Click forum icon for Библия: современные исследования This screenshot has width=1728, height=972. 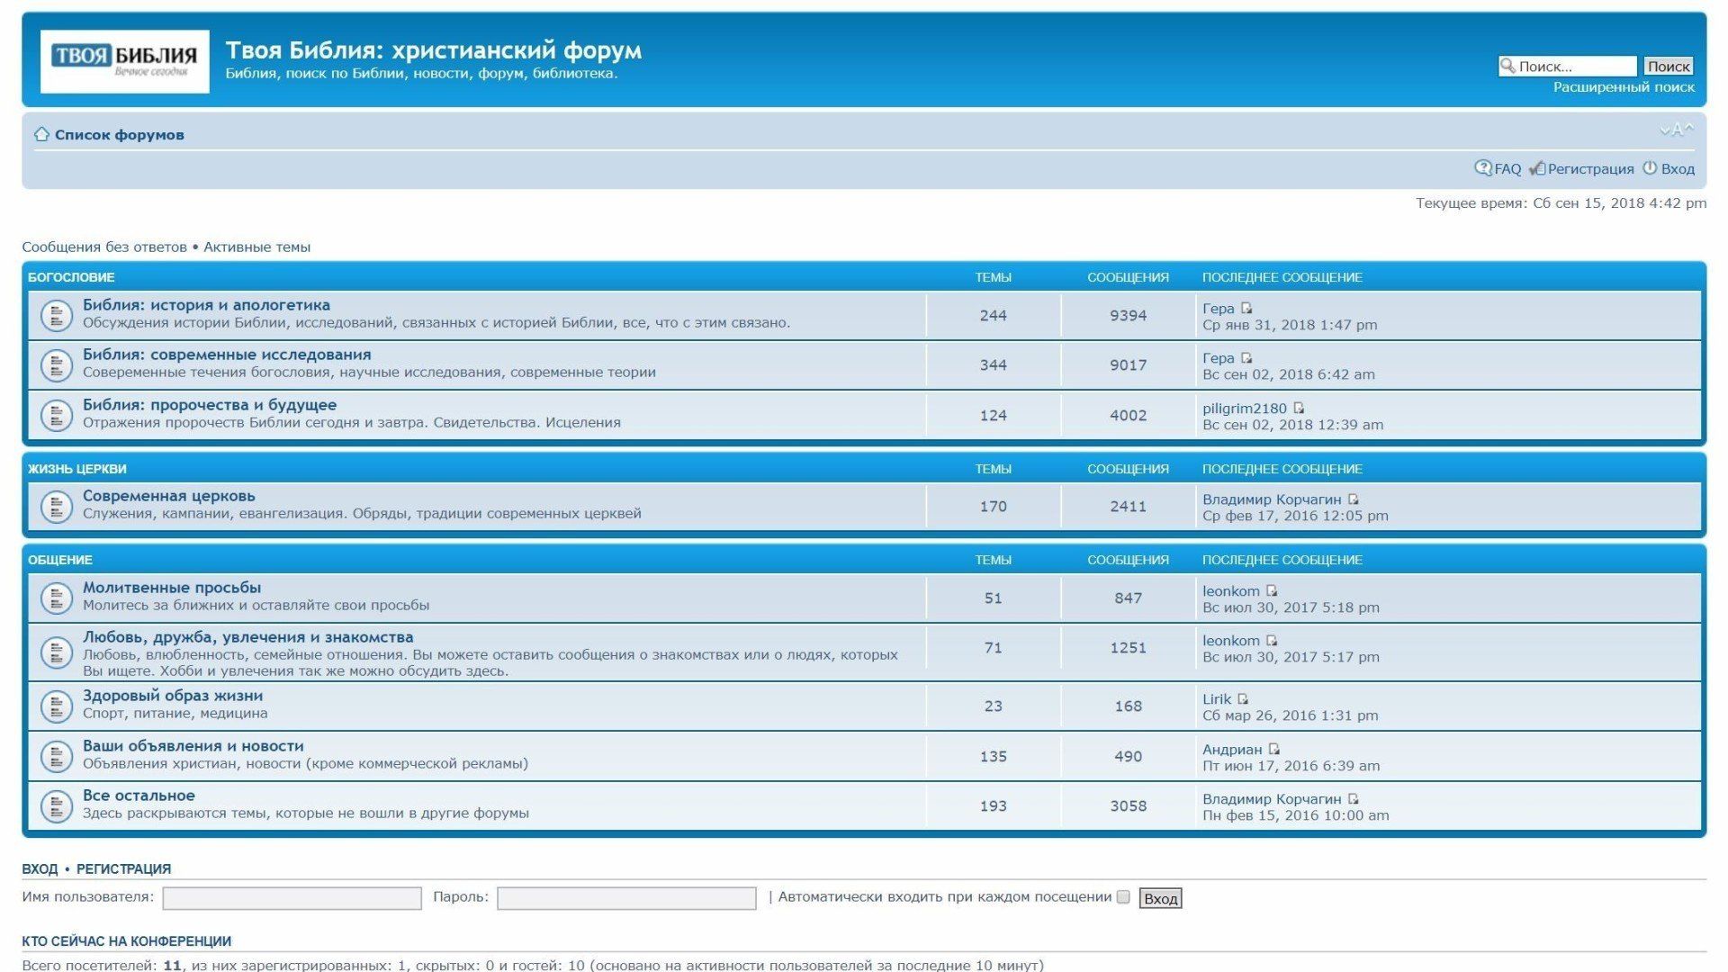pos(57,364)
